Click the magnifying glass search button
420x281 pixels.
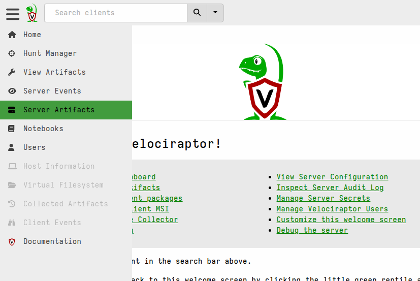pyautogui.click(x=197, y=13)
